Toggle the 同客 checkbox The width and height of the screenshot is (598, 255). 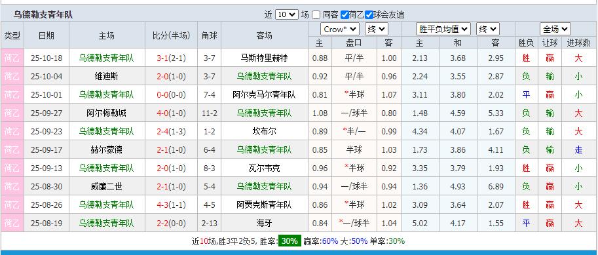coord(316,15)
